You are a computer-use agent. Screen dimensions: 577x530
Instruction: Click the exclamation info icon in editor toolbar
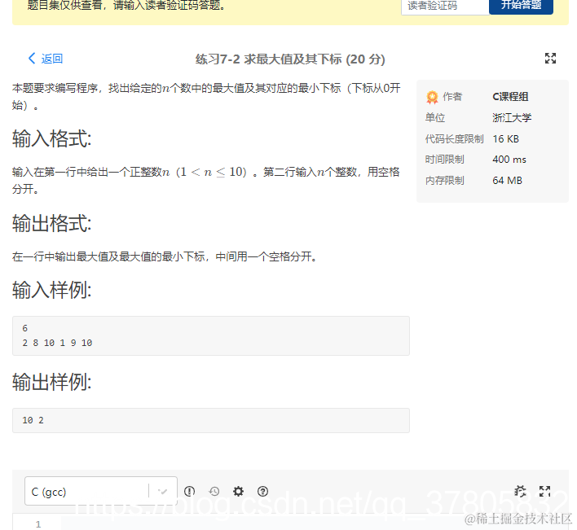[x=189, y=491]
